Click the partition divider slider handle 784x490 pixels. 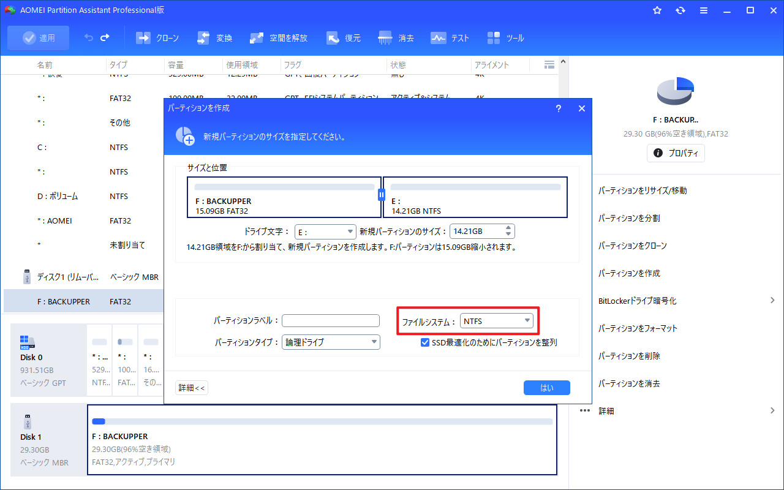coord(382,195)
